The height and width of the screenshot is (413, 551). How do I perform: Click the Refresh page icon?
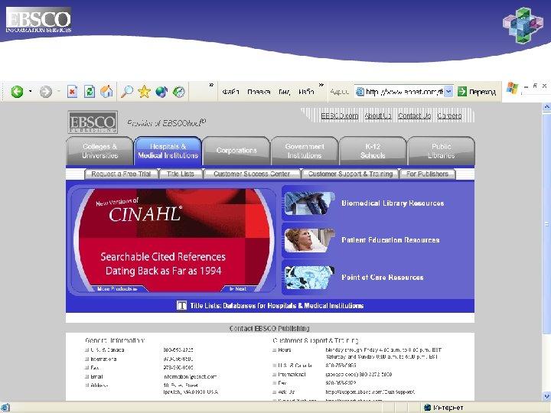point(90,92)
